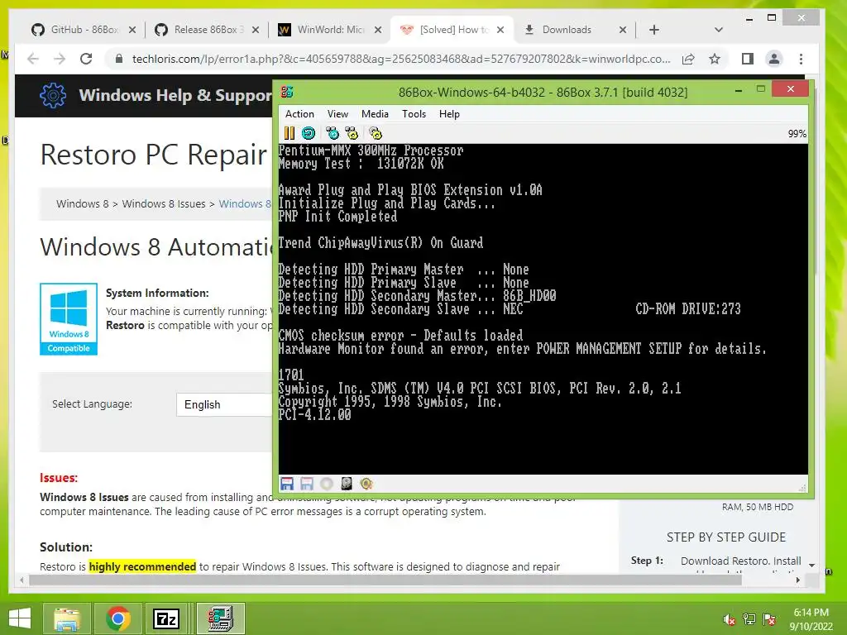This screenshot has height=635, width=847.
Task: Click the first floppy drive status icon
Action: tap(287, 483)
